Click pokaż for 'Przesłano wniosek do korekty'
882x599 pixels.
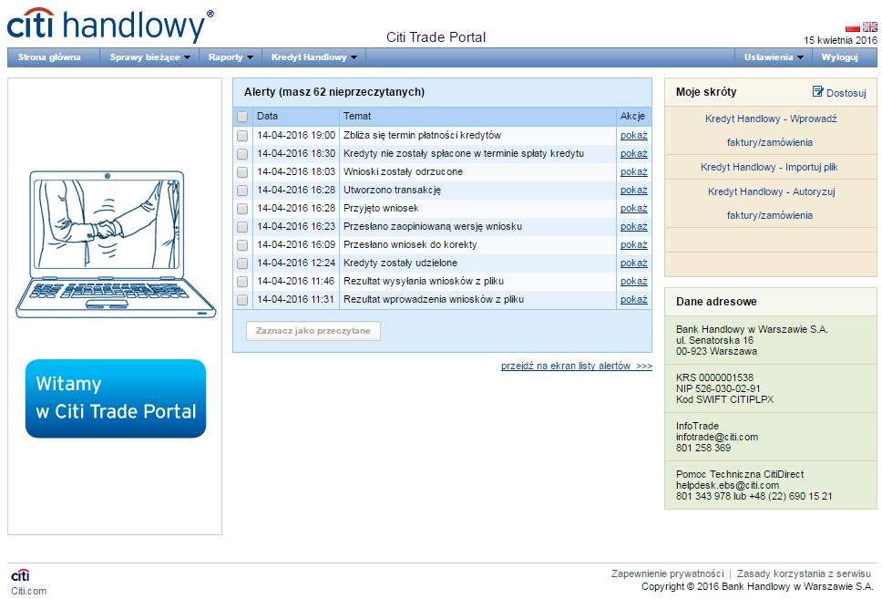pos(634,244)
